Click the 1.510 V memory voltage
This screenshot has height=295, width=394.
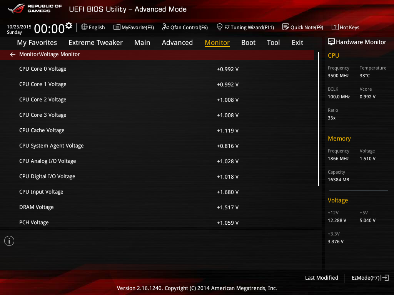click(367, 159)
